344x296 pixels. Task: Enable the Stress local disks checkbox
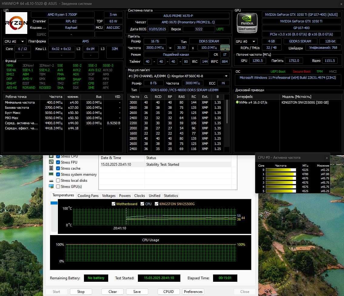click(58, 181)
